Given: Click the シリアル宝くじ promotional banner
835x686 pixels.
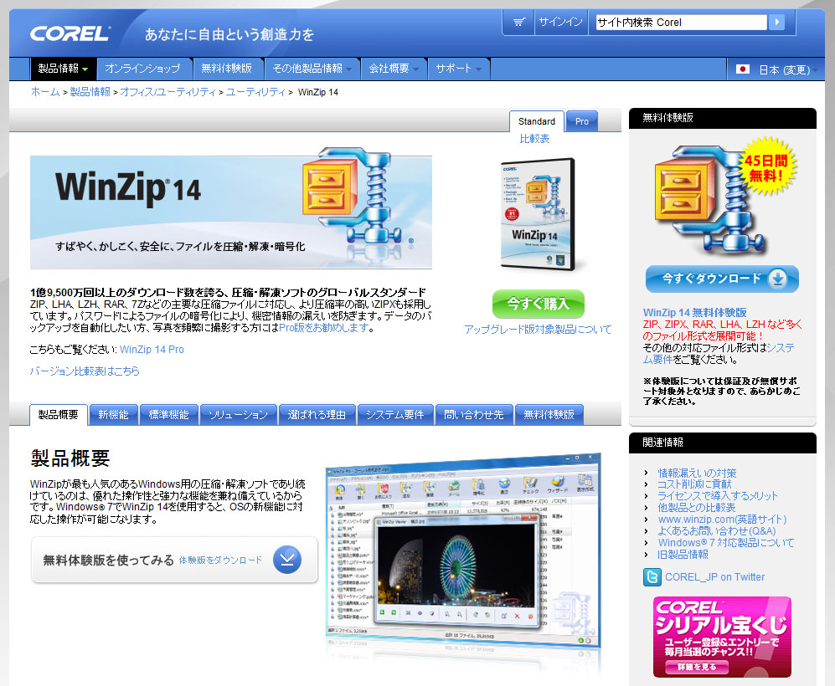Looking at the screenshot, I should coord(722,636).
